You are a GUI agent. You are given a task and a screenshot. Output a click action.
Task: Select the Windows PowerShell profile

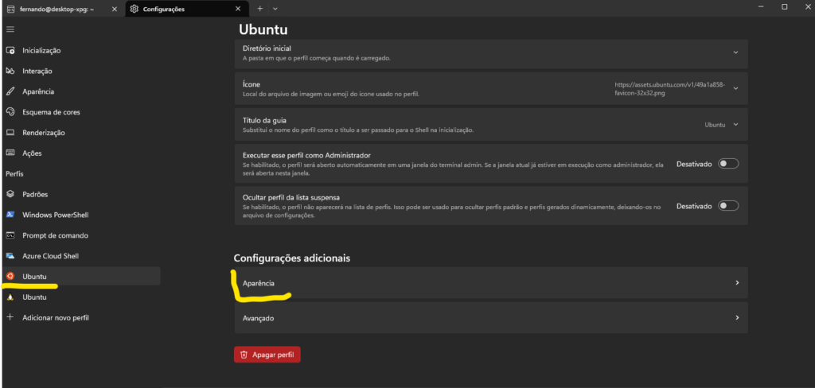81,215
